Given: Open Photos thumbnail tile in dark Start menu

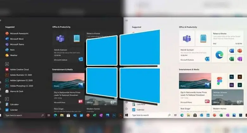Looking at the screenshot, I should [68, 81].
